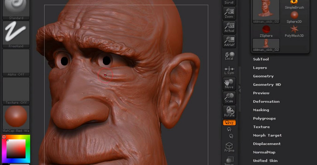This screenshot has height=165, width=317.
Task: Open the Texture Off slot
Action: coord(16,91)
